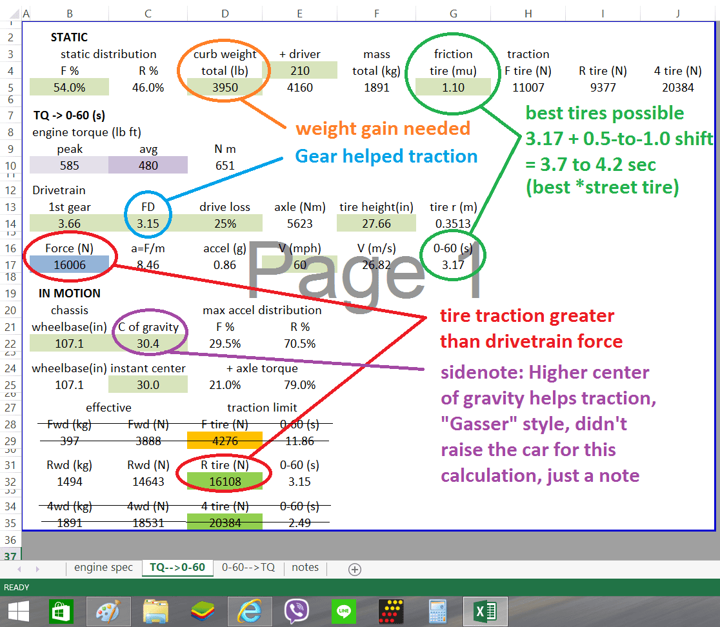Select accel (g) value 0.86
720x627 pixels.
(x=225, y=265)
